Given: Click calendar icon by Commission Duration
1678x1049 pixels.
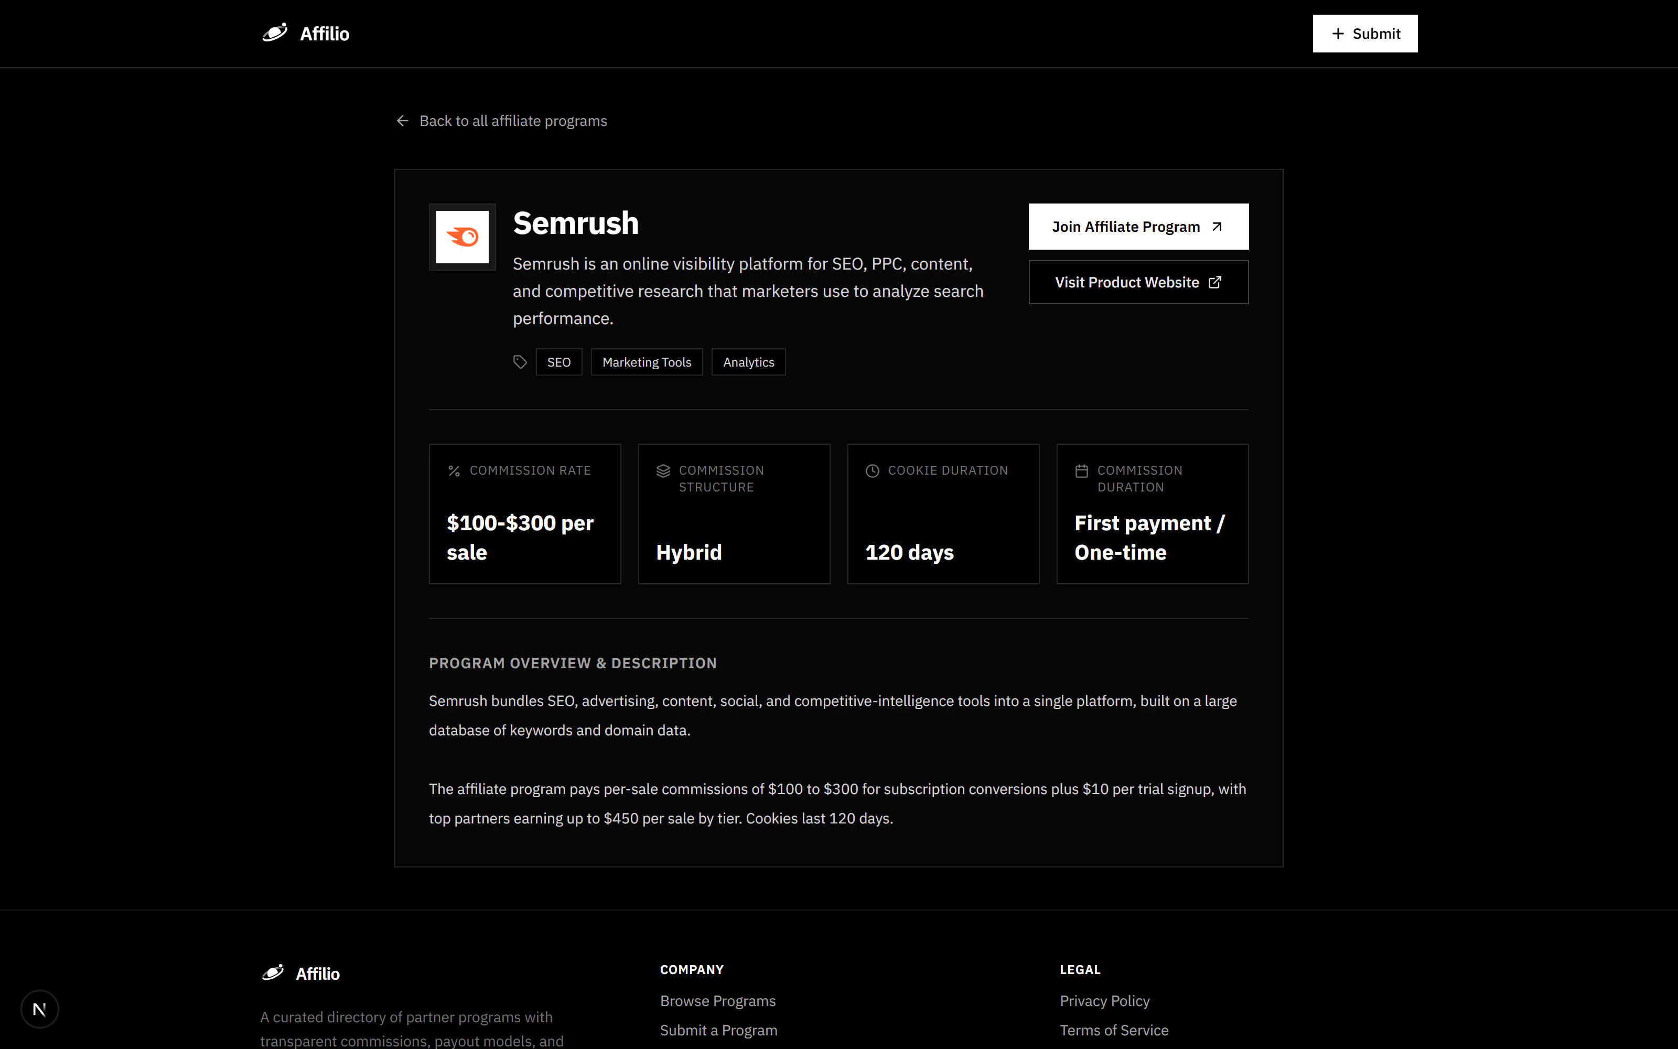Looking at the screenshot, I should 1082,471.
